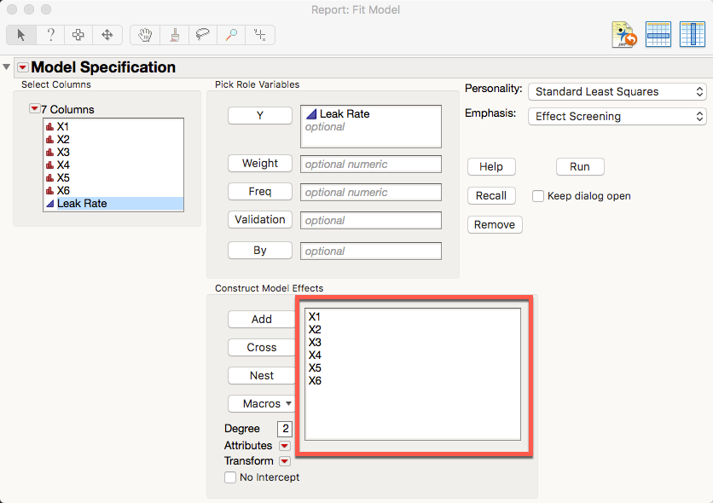
Task: Open the Personality combo box
Action: point(617,91)
